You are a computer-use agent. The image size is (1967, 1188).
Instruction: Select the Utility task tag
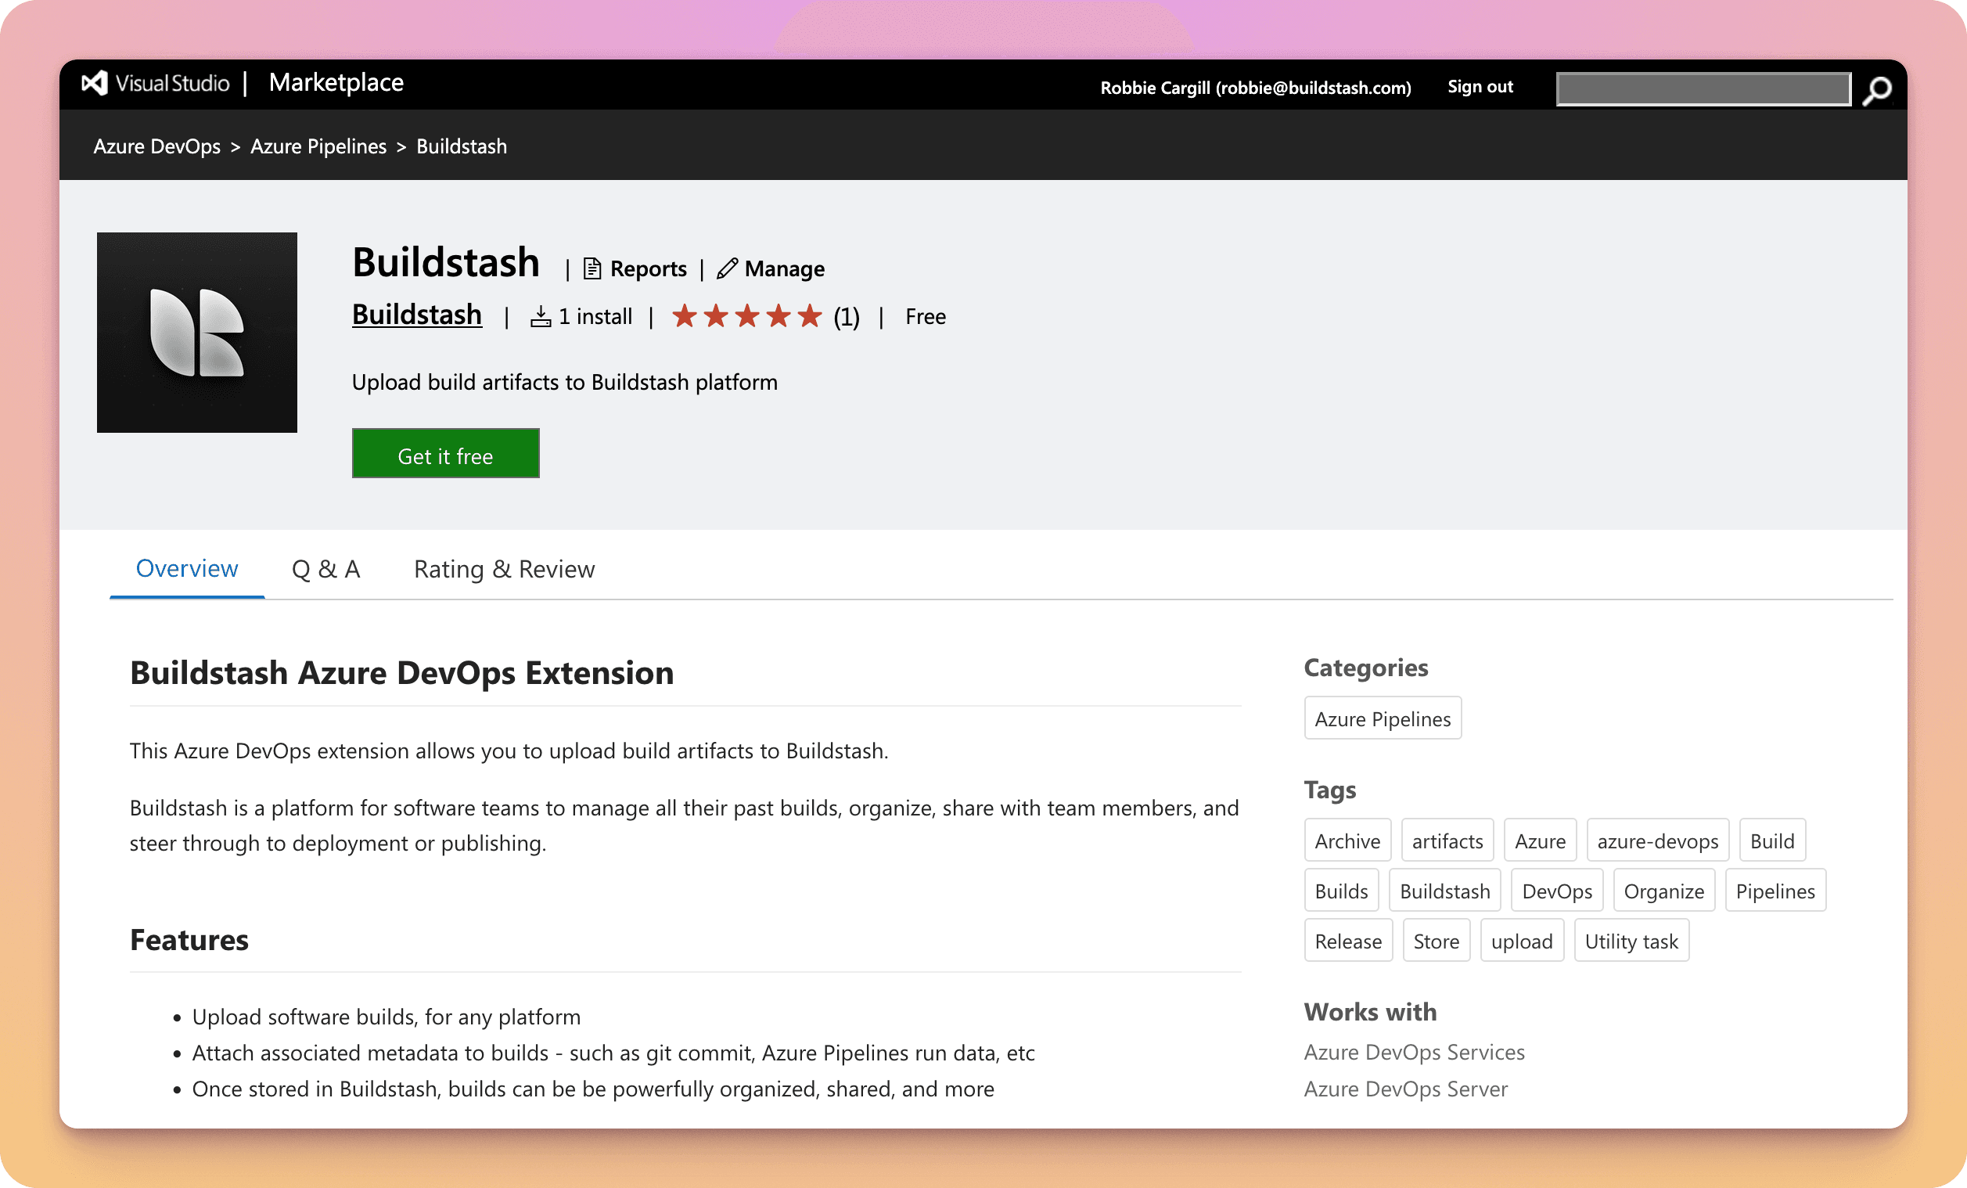[x=1631, y=941]
